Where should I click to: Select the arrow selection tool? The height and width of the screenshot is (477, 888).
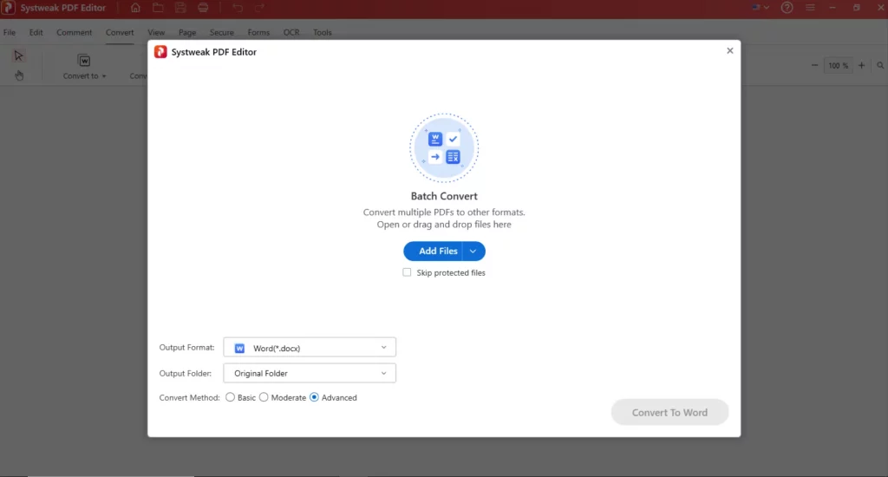pyautogui.click(x=19, y=56)
